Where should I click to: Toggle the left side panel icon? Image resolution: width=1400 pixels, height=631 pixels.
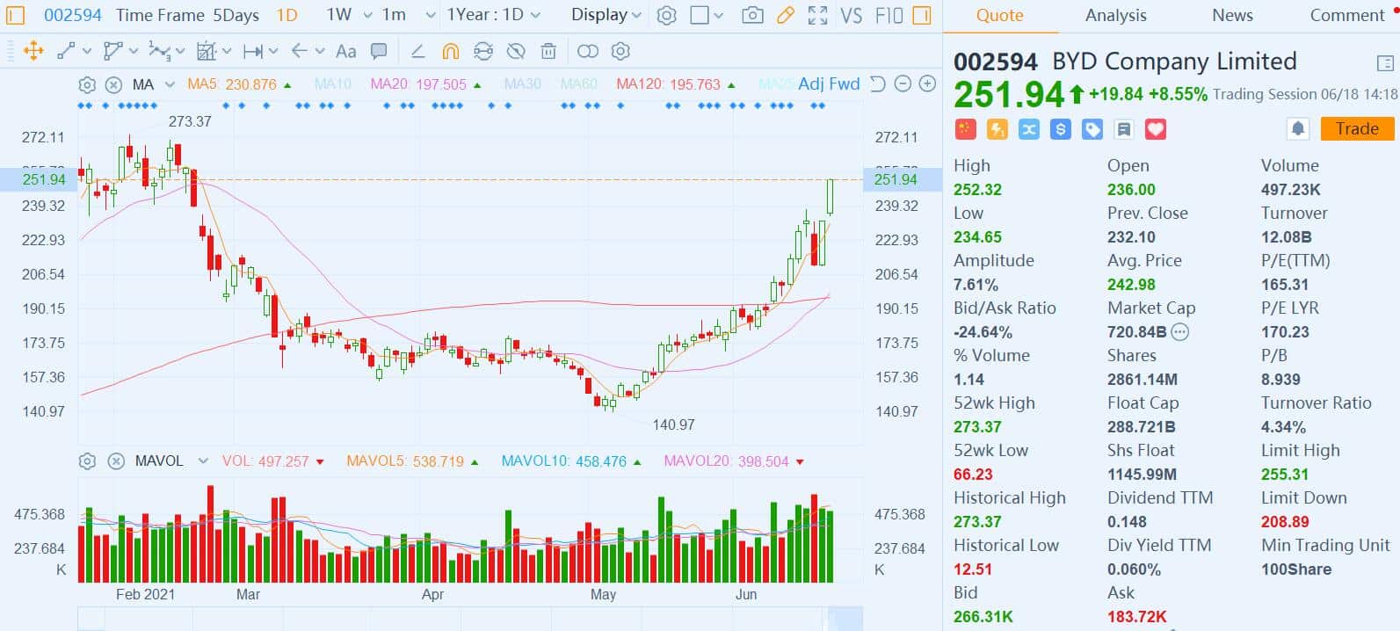click(16, 15)
